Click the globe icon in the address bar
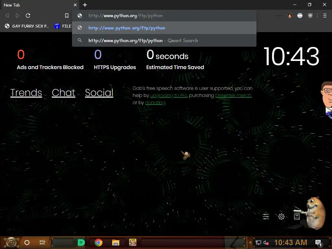 tap(80, 16)
